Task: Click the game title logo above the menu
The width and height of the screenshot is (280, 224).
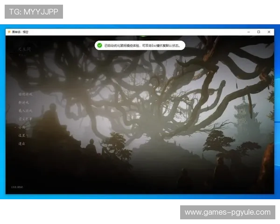Action: pyautogui.click(x=22, y=49)
